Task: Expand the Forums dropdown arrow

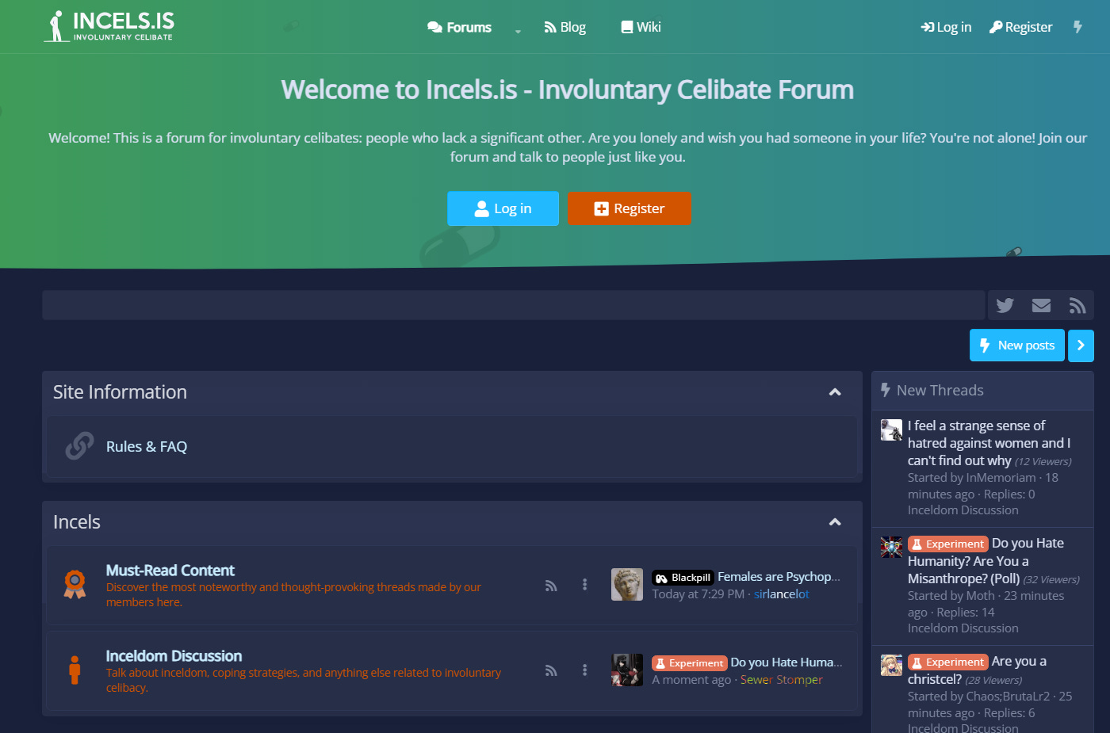Action: [518, 31]
